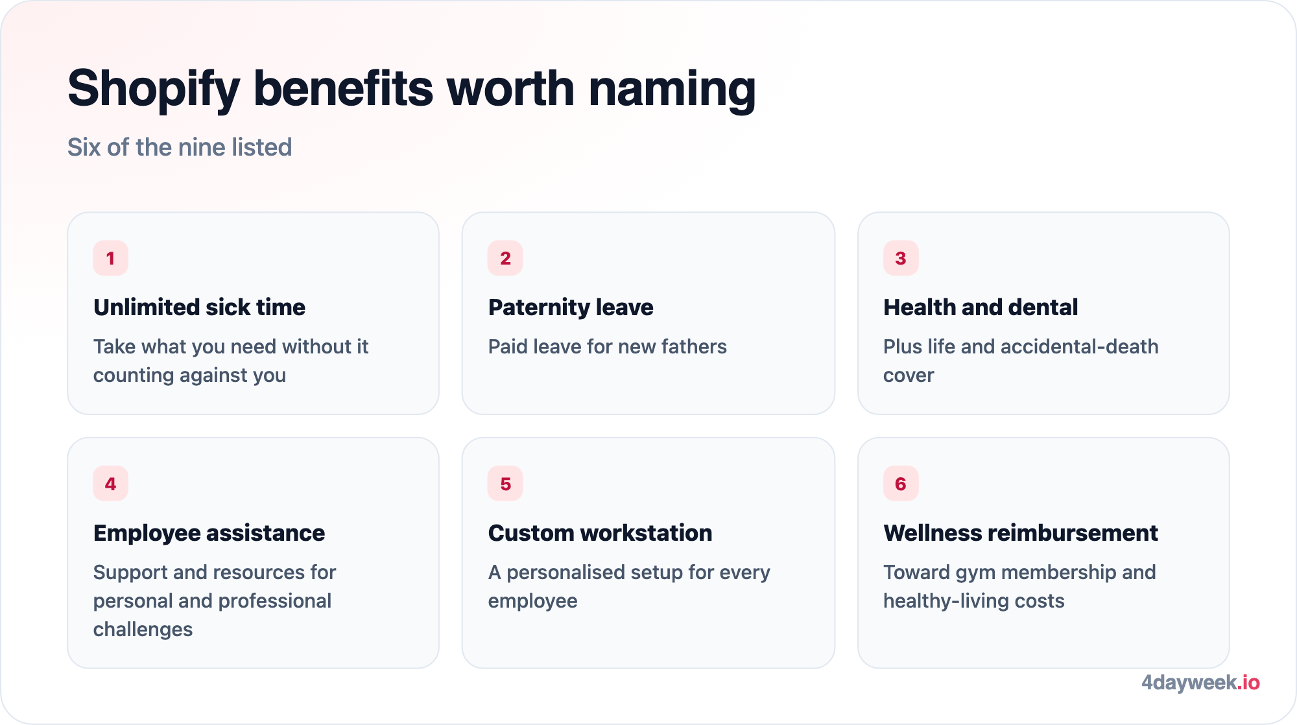The height and width of the screenshot is (725, 1297).
Task: Click the number 4 badge
Action: (x=110, y=484)
